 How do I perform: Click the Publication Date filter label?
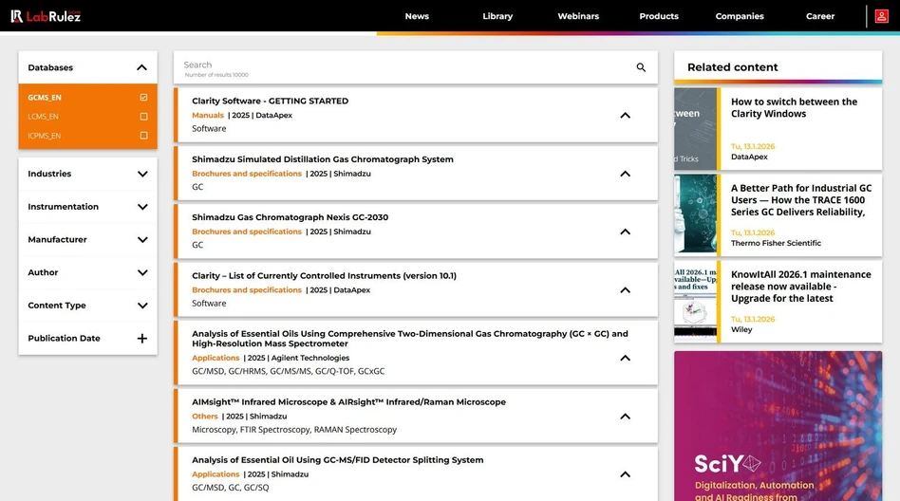[64, 338]
